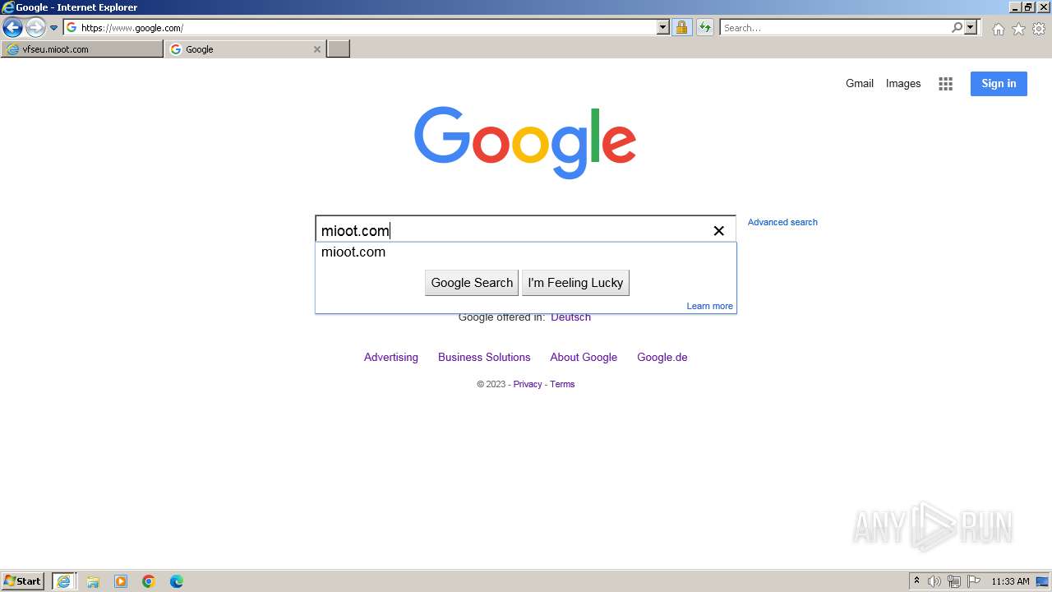Launch Windows Media Player from taskbar
1052x592 pixels.
tap(121, 581)
